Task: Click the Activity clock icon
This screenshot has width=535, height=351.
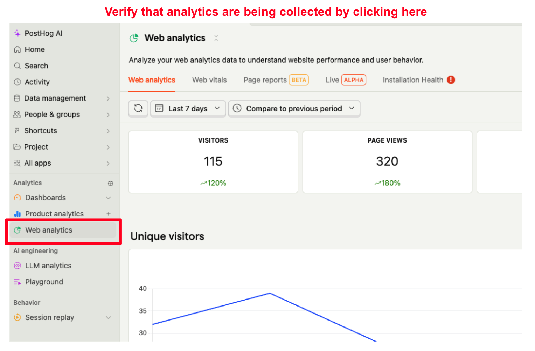Action: (x=17, y=82)
